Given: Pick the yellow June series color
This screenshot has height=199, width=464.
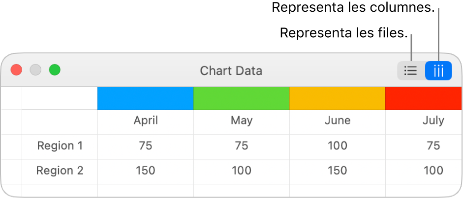Looking at the screenshot, I should (x=338, y=98).
